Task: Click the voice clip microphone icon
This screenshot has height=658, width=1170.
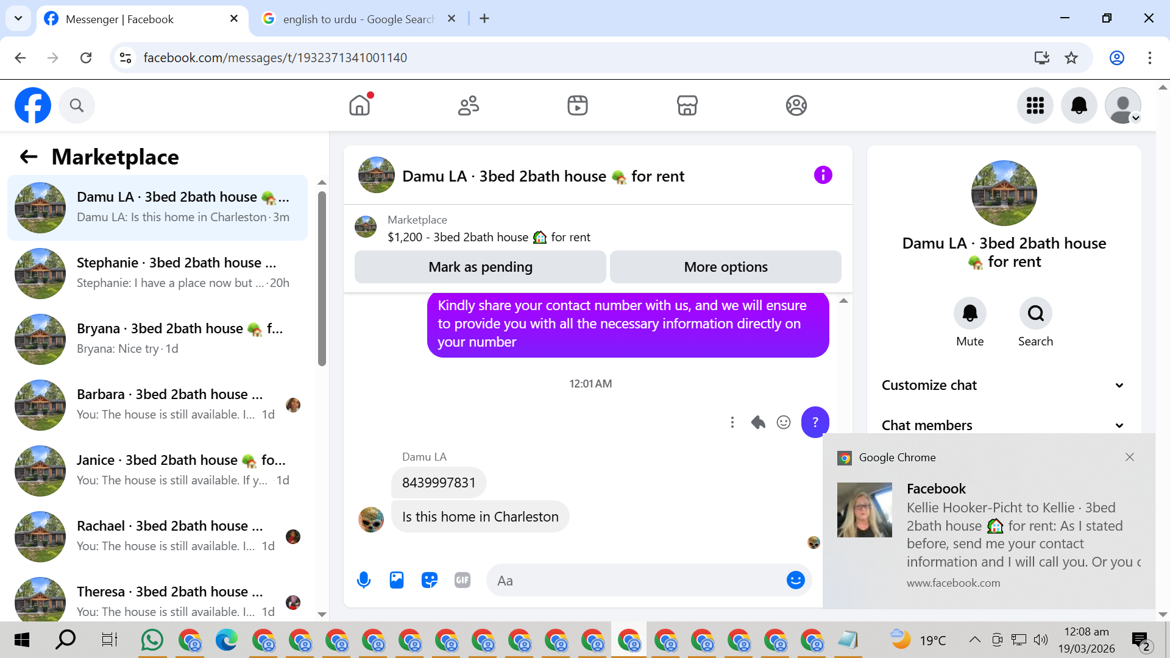Action: 364,580
